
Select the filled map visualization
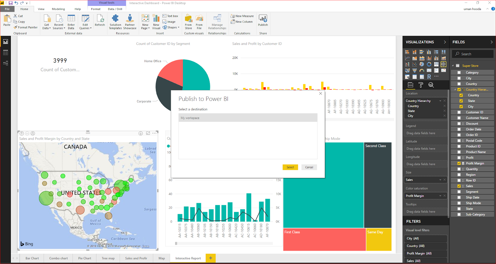tap(407, 70)
